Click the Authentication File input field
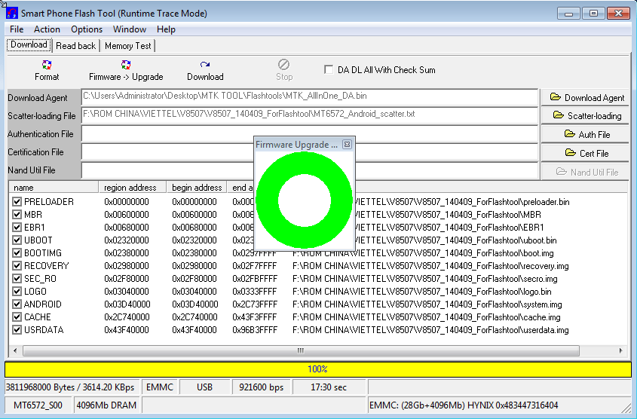Image resolution: width=637 pixels, height=419 pixels. coord(166,134)
